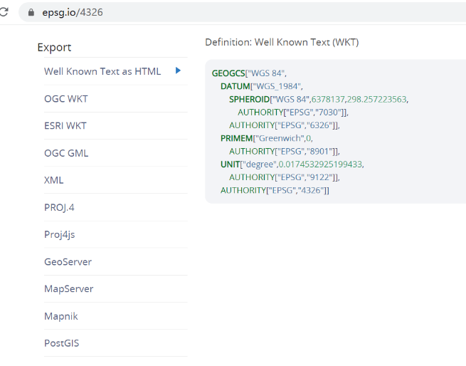Screen dimensions: 466x366
Task: Select PostGIS export format
Action: tap(62, 343)
